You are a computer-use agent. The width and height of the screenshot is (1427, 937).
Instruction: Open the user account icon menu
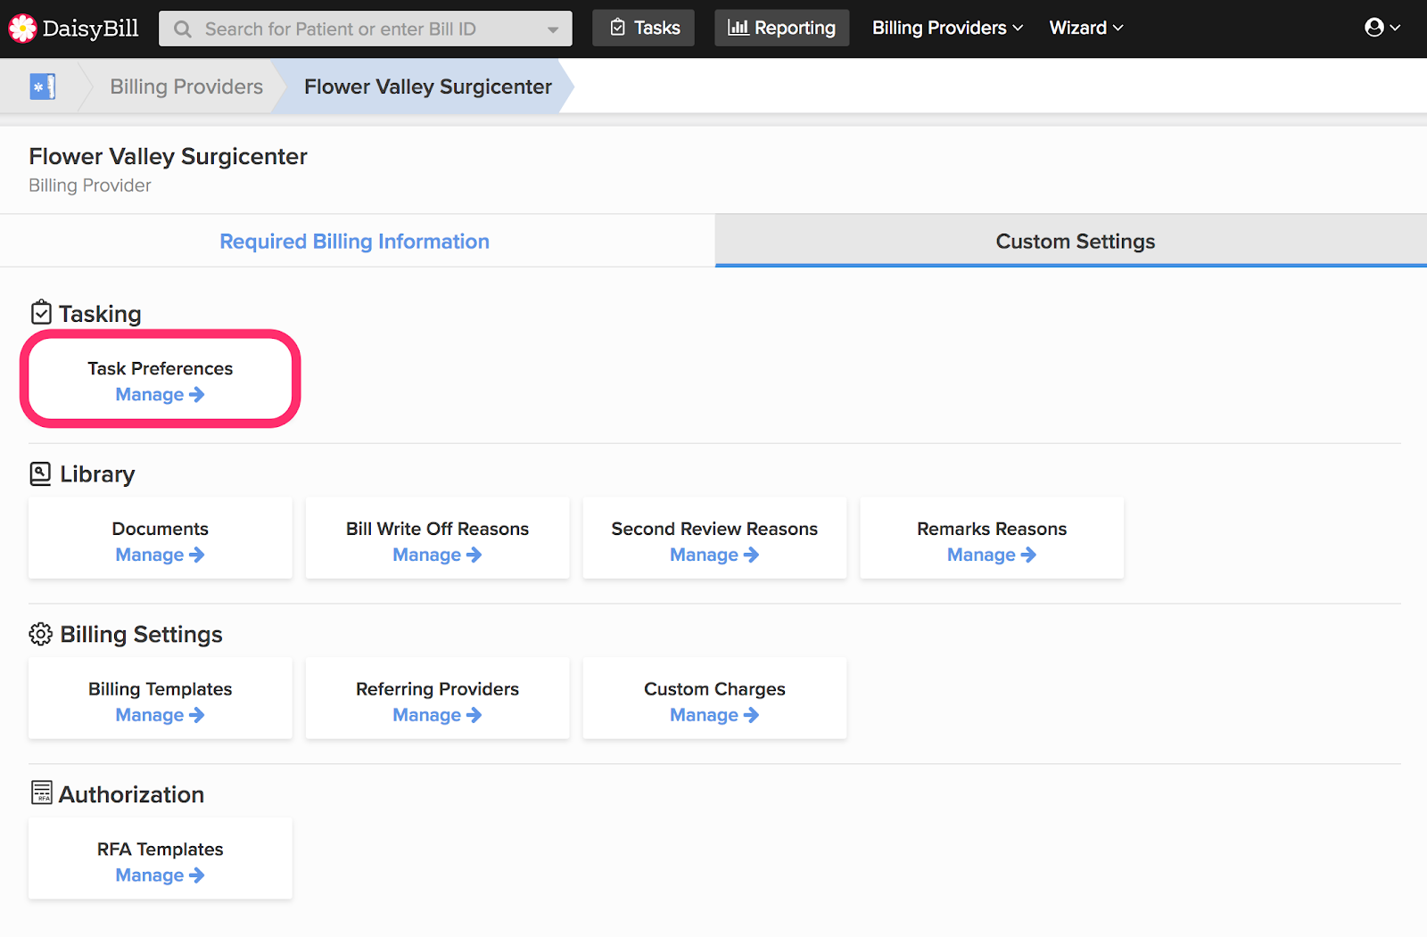coord(1382,28)
